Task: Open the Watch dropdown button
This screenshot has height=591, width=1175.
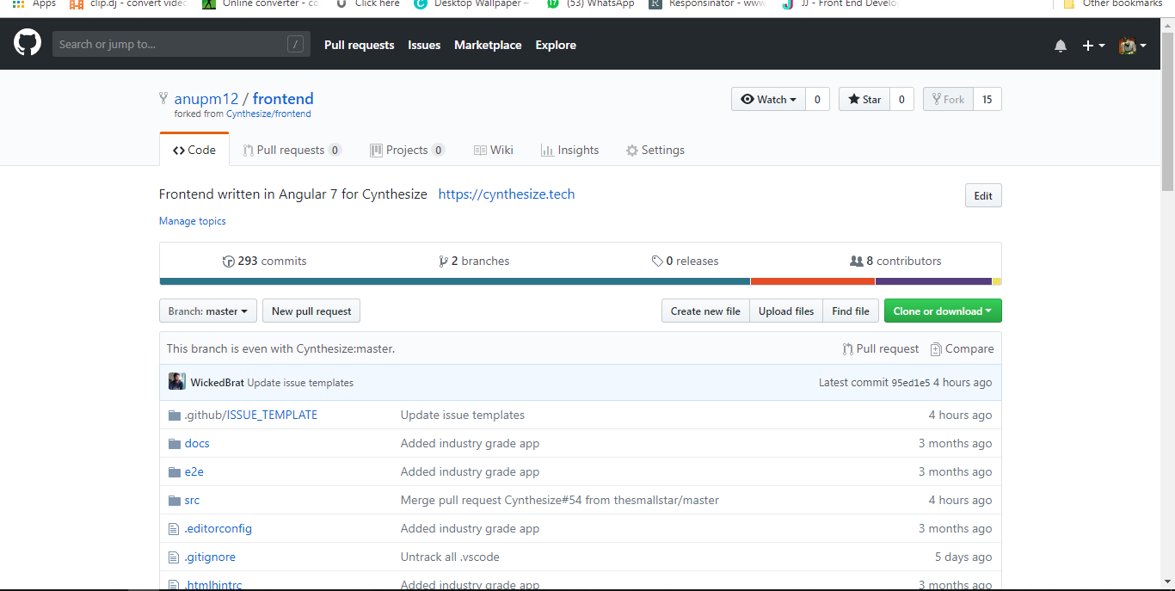Action: click(x=769, y=99)
